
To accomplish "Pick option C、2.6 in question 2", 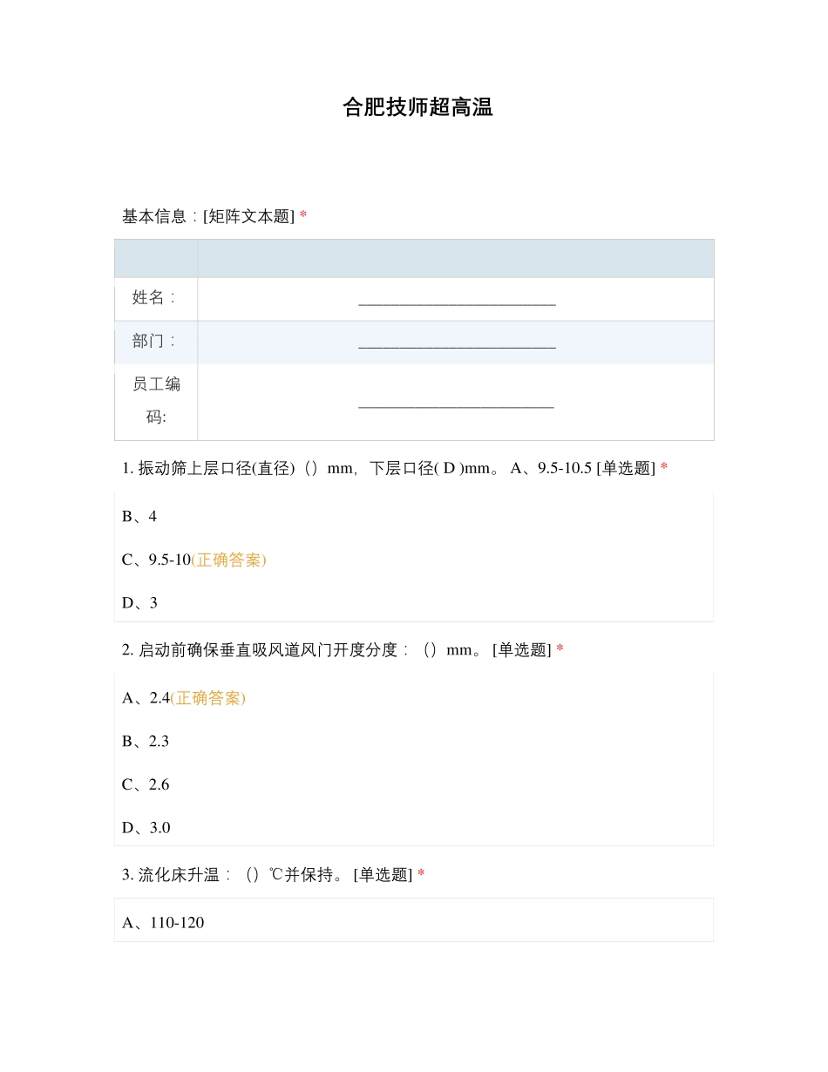I will click(x=146, y=784).
